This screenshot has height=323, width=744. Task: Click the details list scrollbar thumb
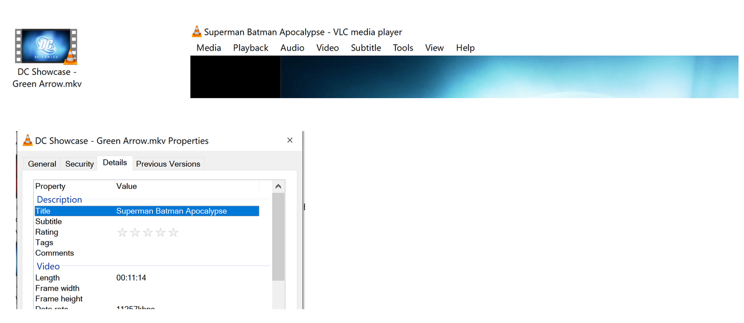pyautogui.click(x=278, y=237)
